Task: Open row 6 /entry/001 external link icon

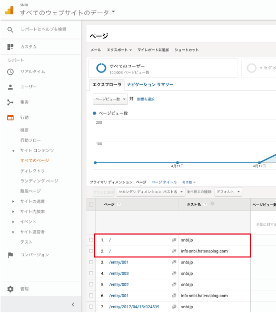Action: click(174, 296)
